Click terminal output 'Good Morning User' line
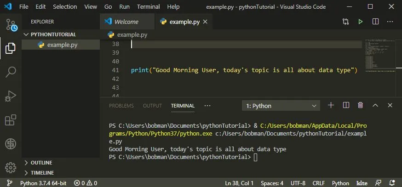Image resolution: width=402 pixels, height=187 pixels. coord(197,149)
